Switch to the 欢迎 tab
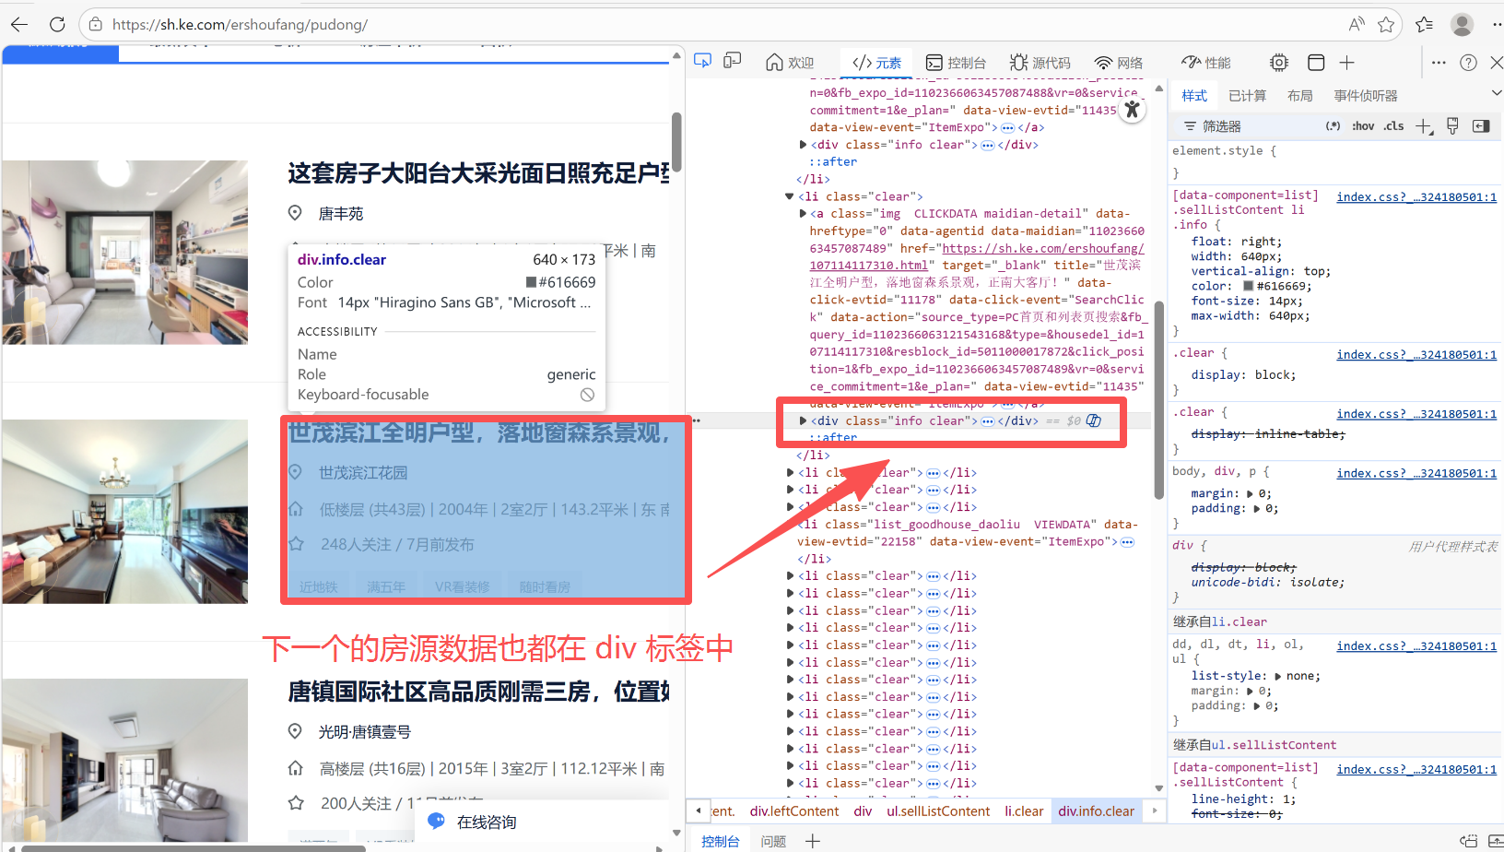The image size is (1504, 852). (790, 63)
